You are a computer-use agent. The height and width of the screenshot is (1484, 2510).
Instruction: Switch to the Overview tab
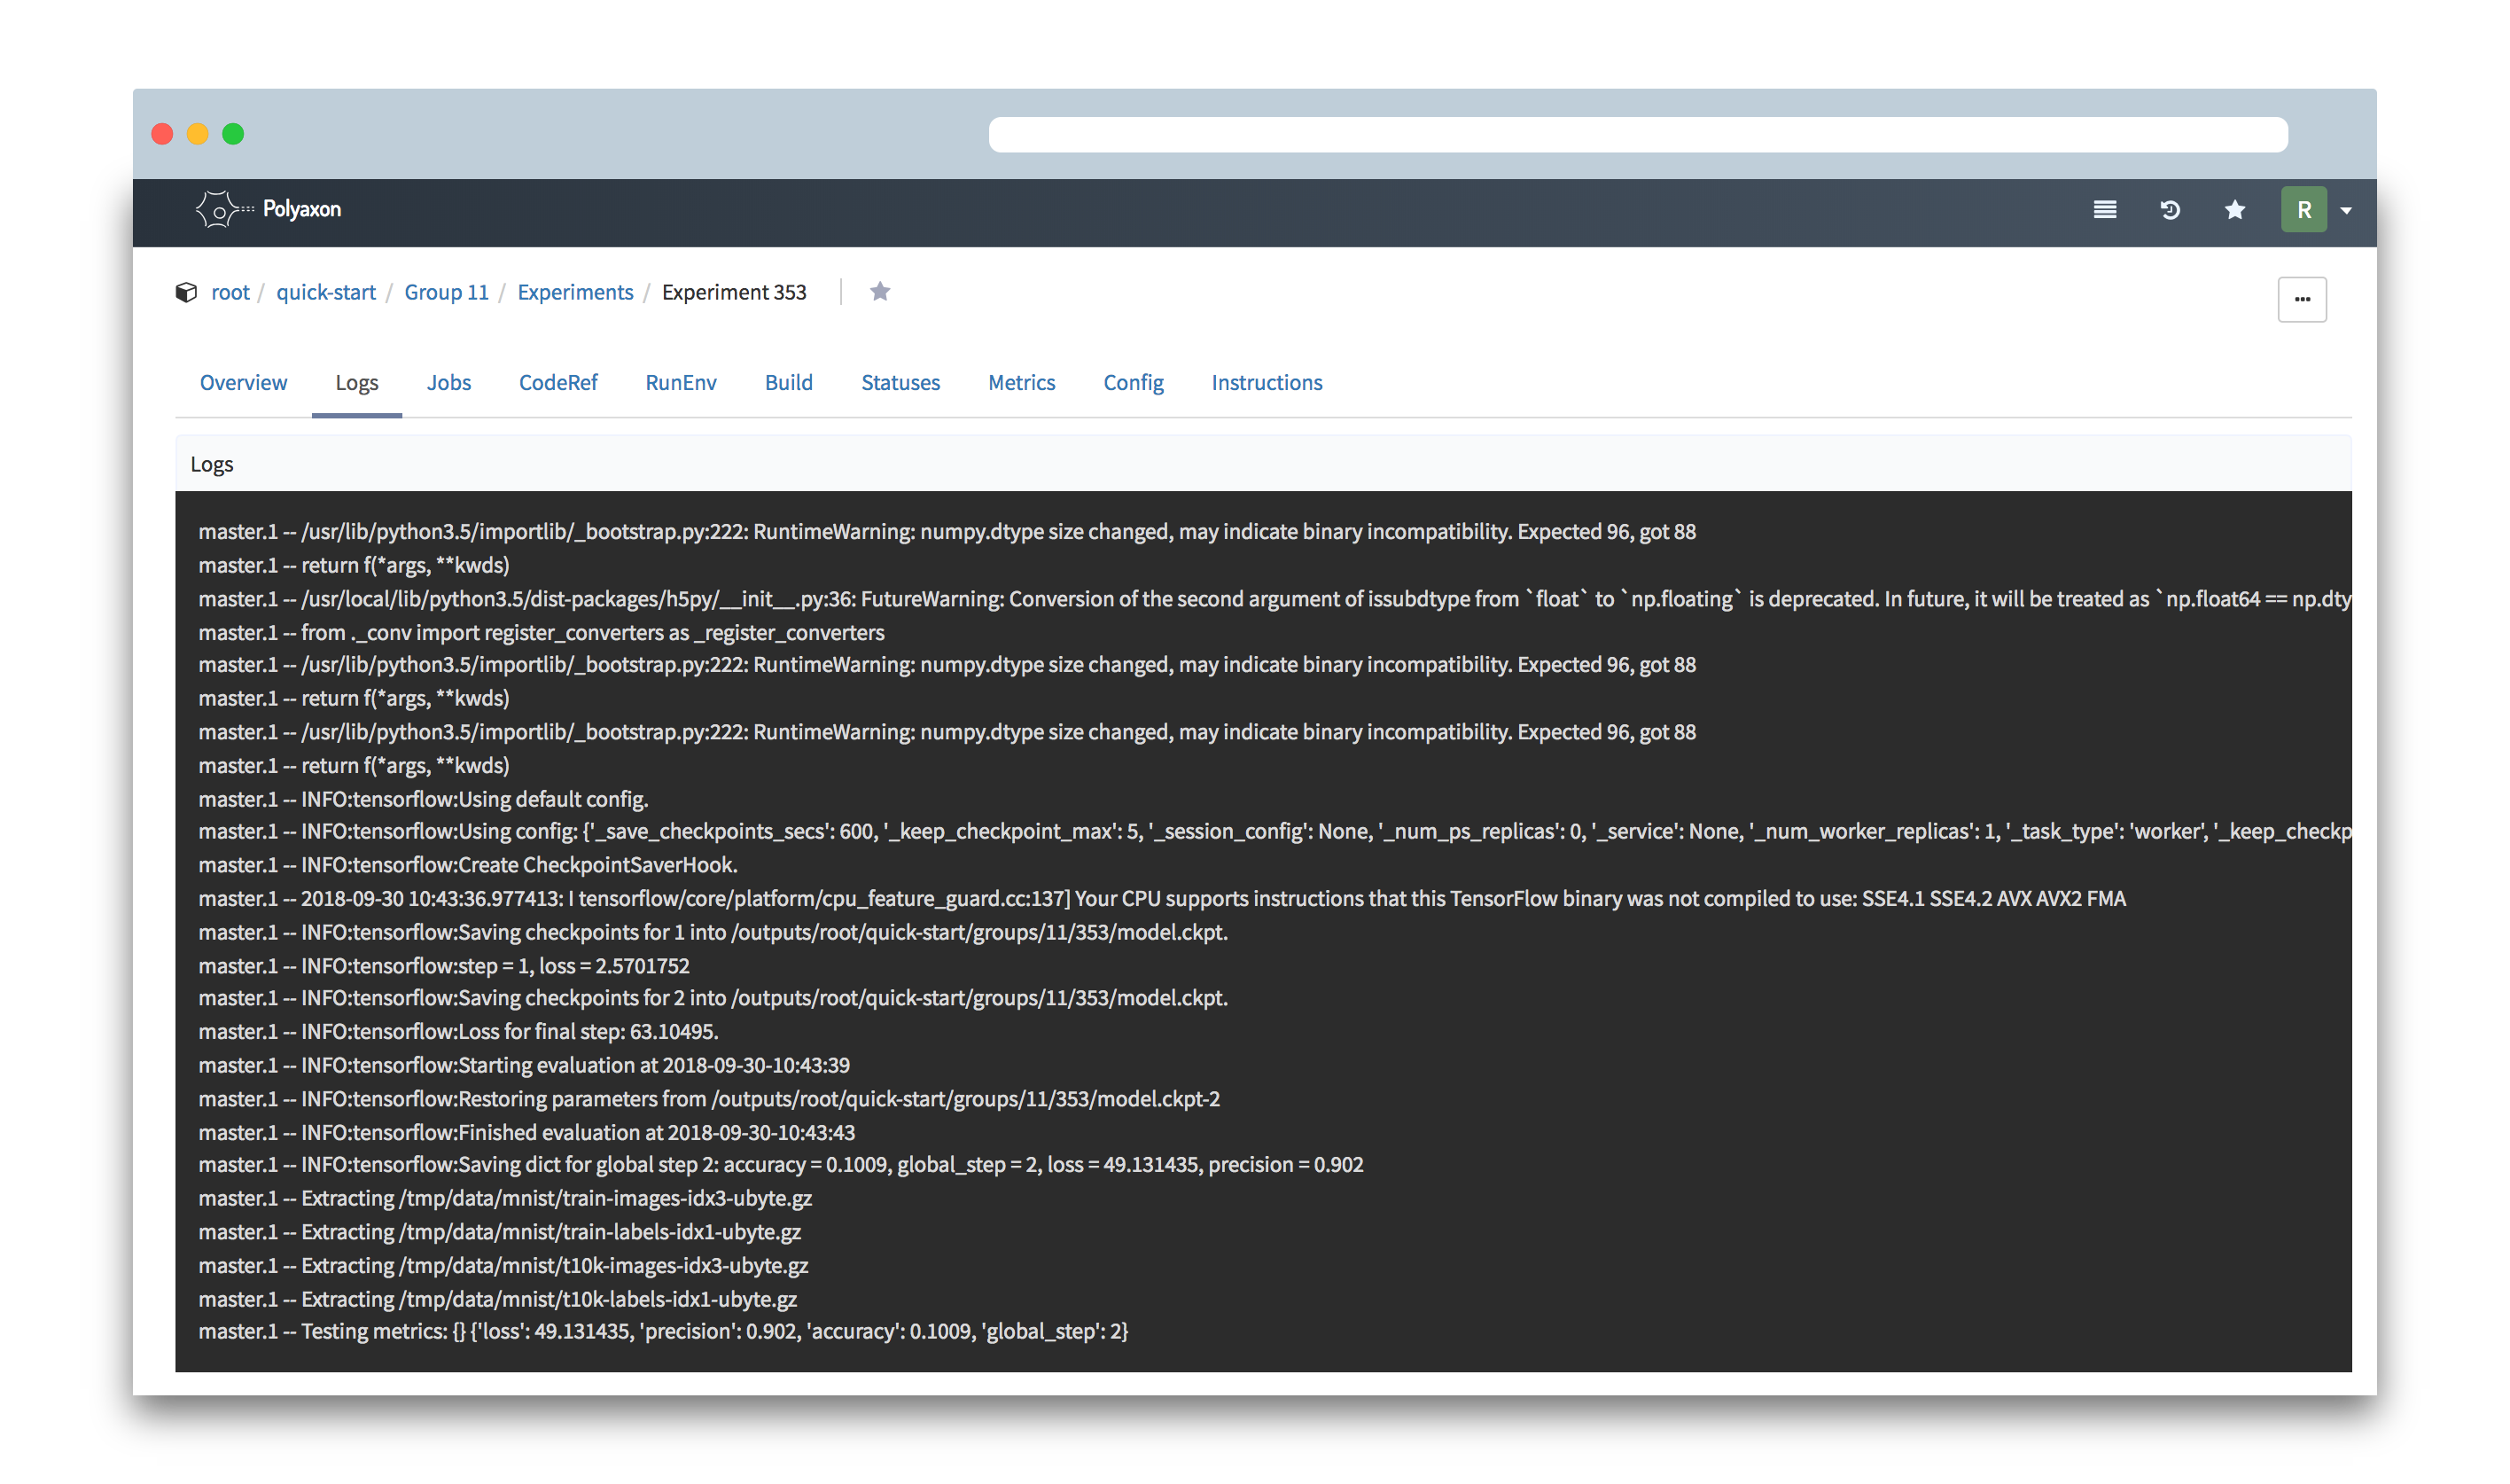(x=243, y=382)
